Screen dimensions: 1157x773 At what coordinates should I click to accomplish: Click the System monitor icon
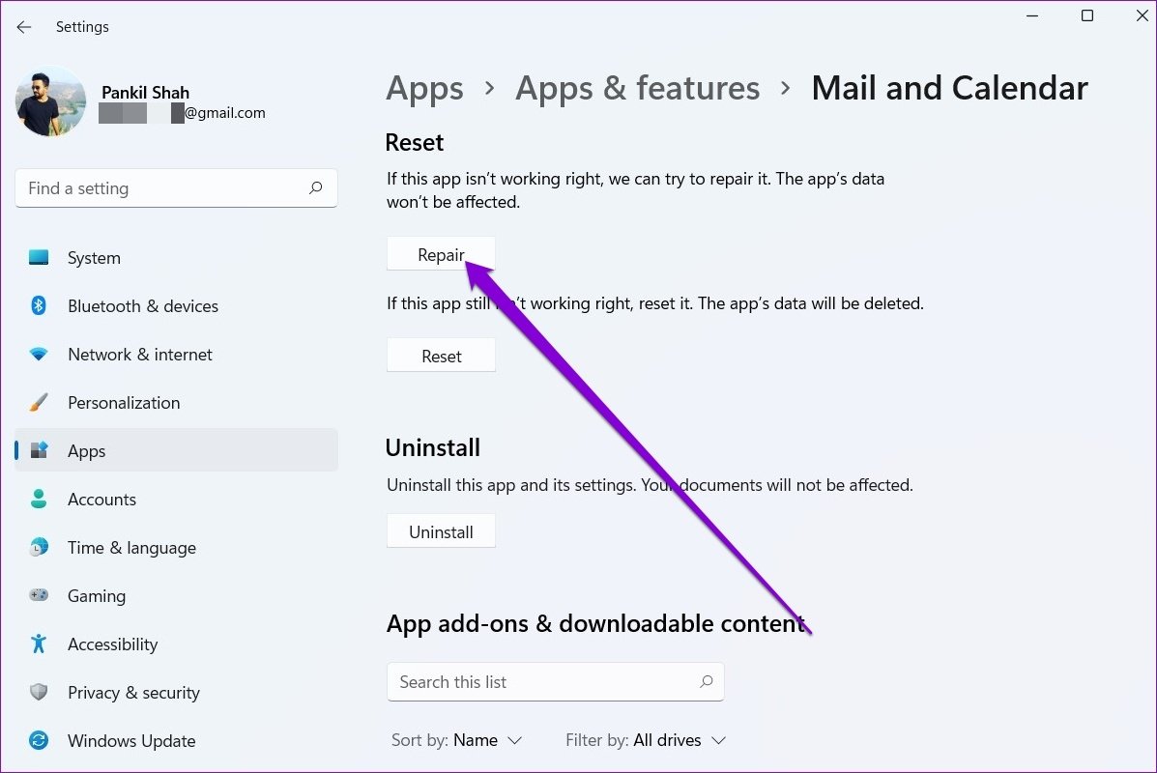click(x=39, y=257)
